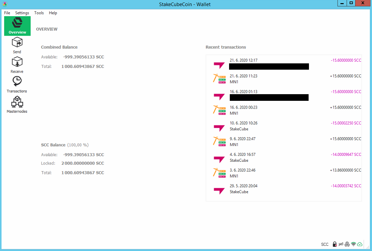This screenshot has width=372, height=251.
Task: Click the green cloud sync status icon
Action: (360, 244)
